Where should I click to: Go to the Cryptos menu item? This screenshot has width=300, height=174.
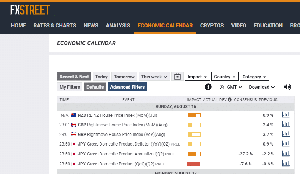[212, 26]
